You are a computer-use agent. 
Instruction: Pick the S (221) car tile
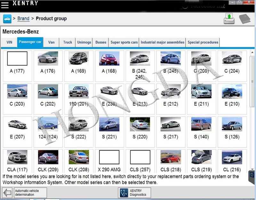[x=109, y=132]
